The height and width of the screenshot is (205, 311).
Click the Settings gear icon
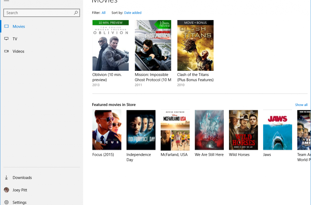coord(6,203)
